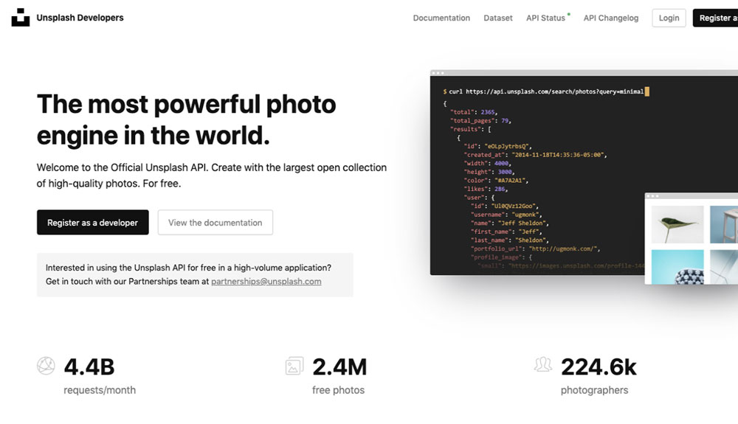Click the 2.4M statistic
The height and width of the screenshot is (424, 738).
(339, 367)
